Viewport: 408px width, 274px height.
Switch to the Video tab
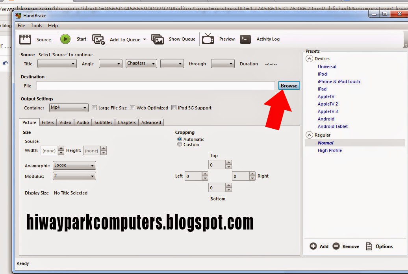click(x=65, y=122)
